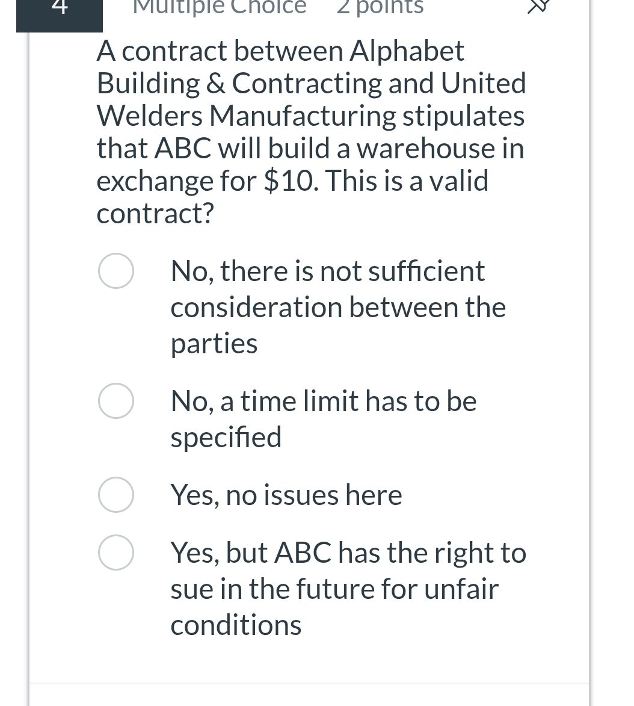Image resolution: width=634 pixels, height=706 pixels.
Task: Select the last answer about suing for unfair conditions
Action: [116, 552]
